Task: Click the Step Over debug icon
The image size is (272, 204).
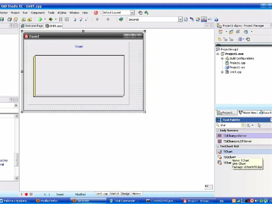Action: (81, 19)
